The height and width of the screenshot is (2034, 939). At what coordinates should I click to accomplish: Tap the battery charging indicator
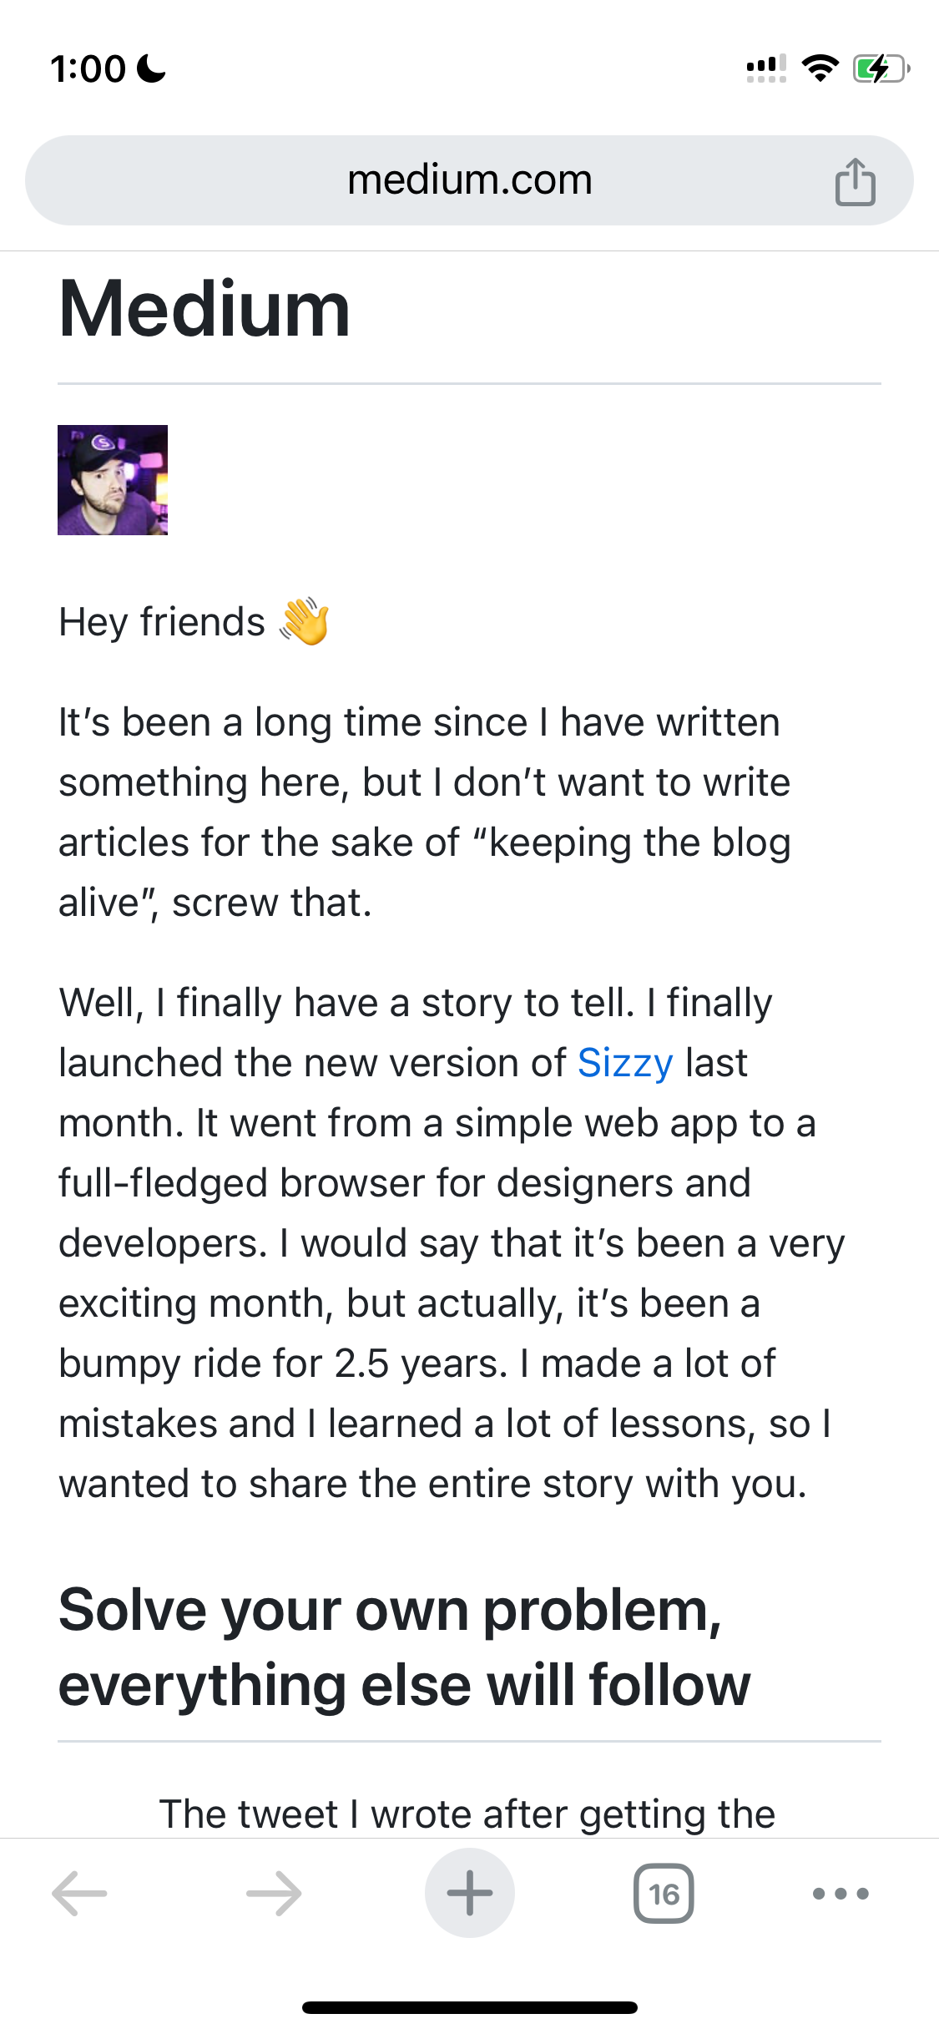881,68
